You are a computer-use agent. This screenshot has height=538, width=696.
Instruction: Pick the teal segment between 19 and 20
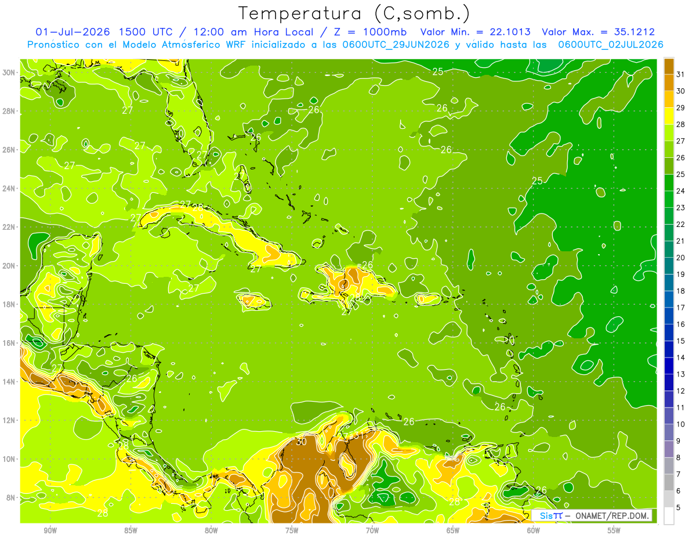click(x=669, y=266)
